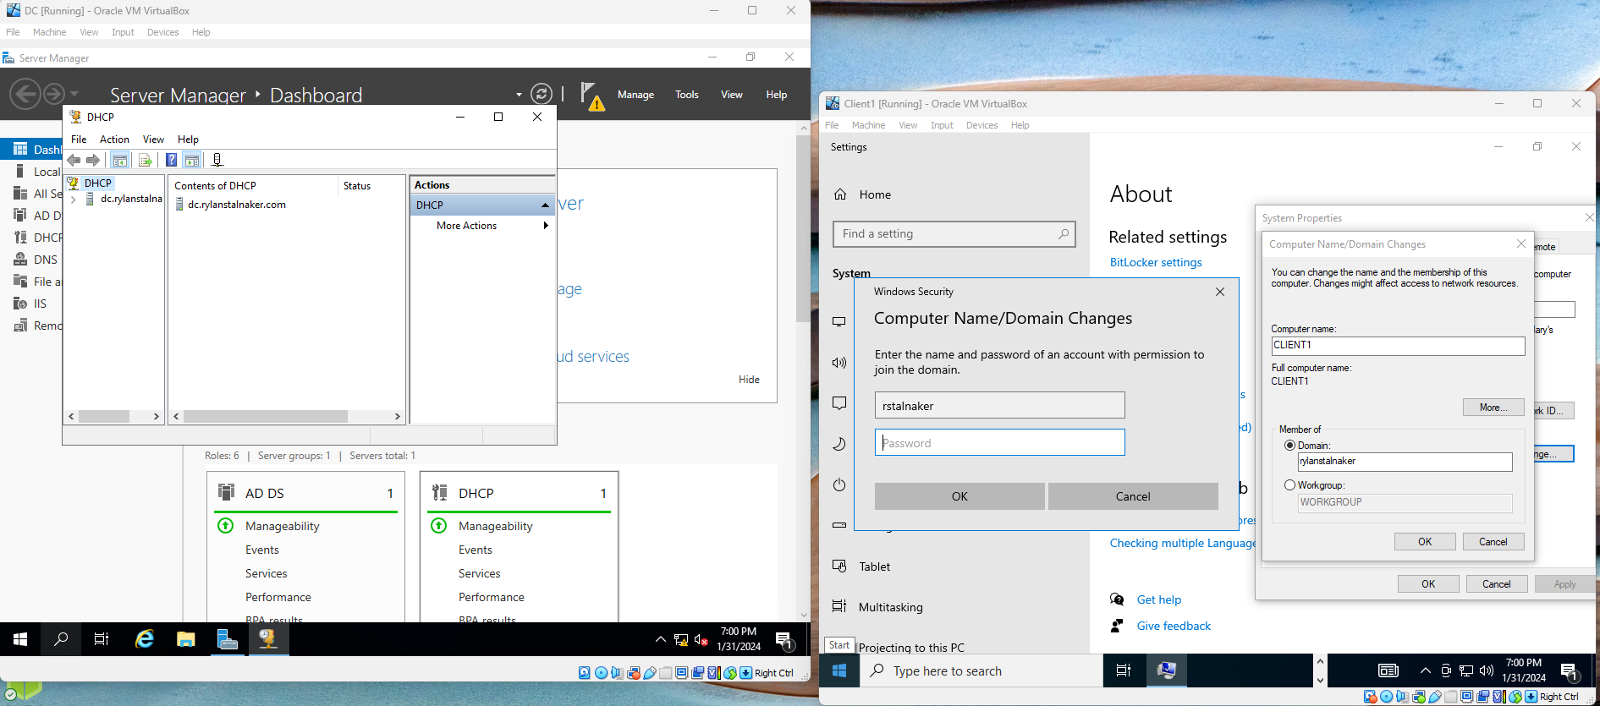
Task: Open Server Manager navigation history dropdown
Action: [x=74, y=94]
